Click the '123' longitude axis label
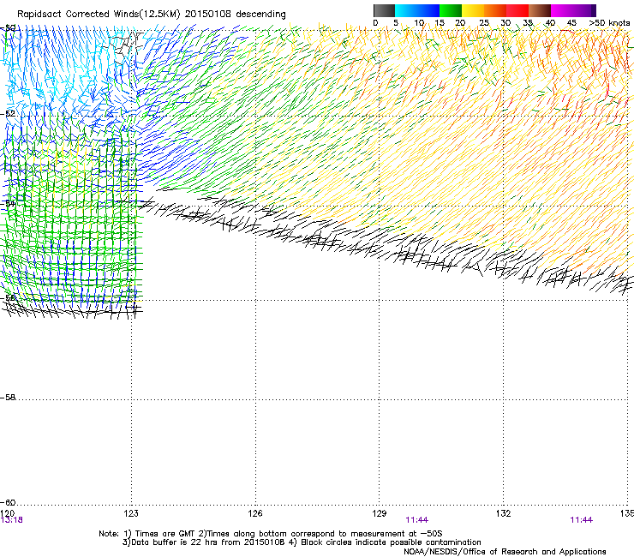The width and height of the screenshot is (634, 557). [131, 513]
